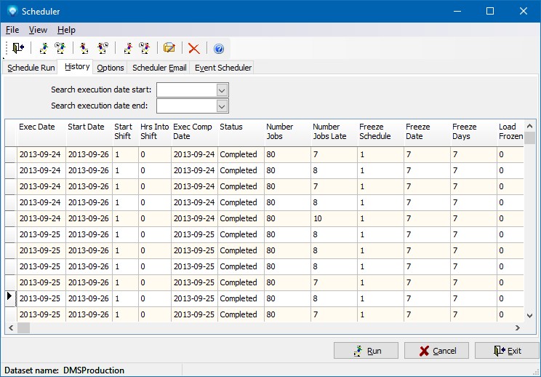Switch to the Schedule Run tab
541x377 pixels.
[31, 68]
